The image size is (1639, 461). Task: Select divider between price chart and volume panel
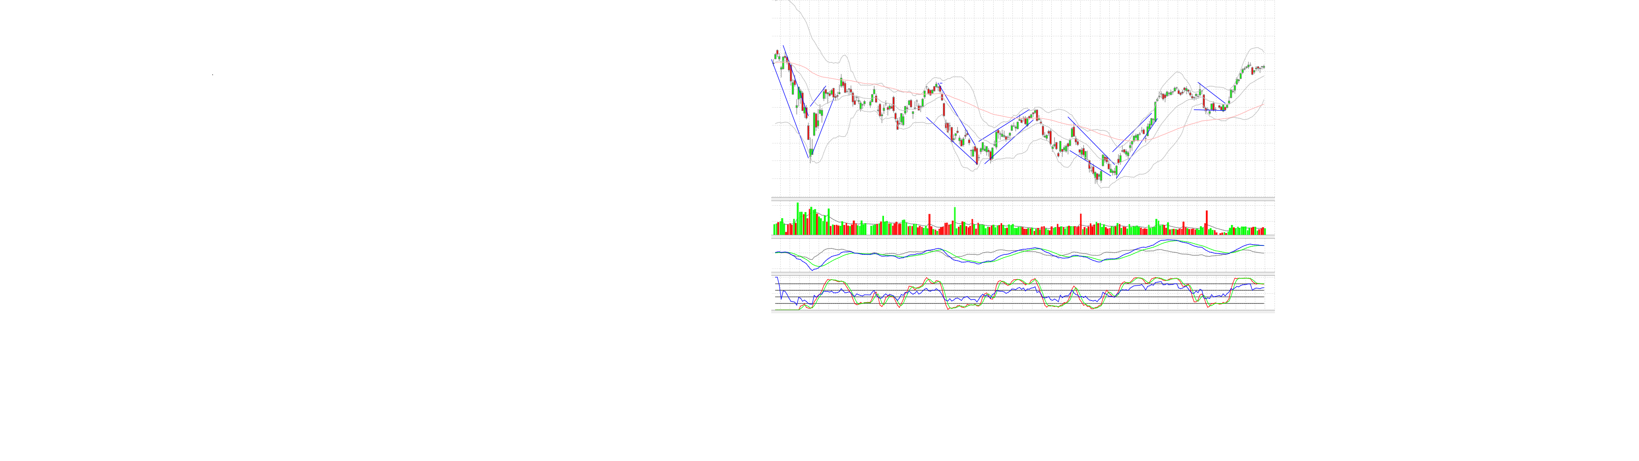[1023, 199]
